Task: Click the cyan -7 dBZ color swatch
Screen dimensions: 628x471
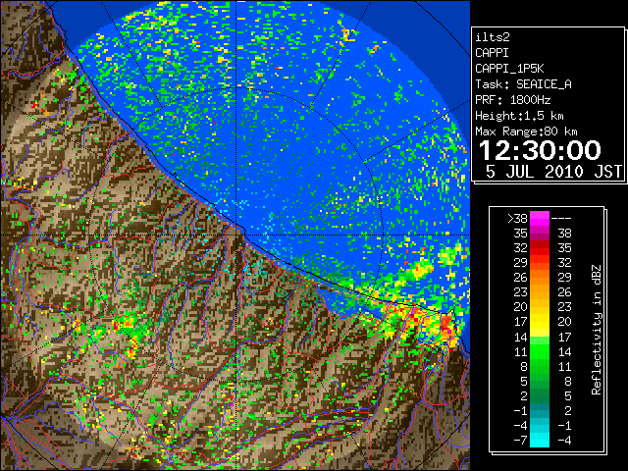Action: [x=540, y=440]
